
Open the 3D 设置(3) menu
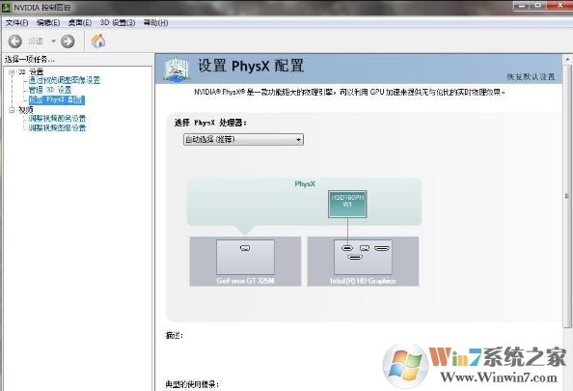118,22
